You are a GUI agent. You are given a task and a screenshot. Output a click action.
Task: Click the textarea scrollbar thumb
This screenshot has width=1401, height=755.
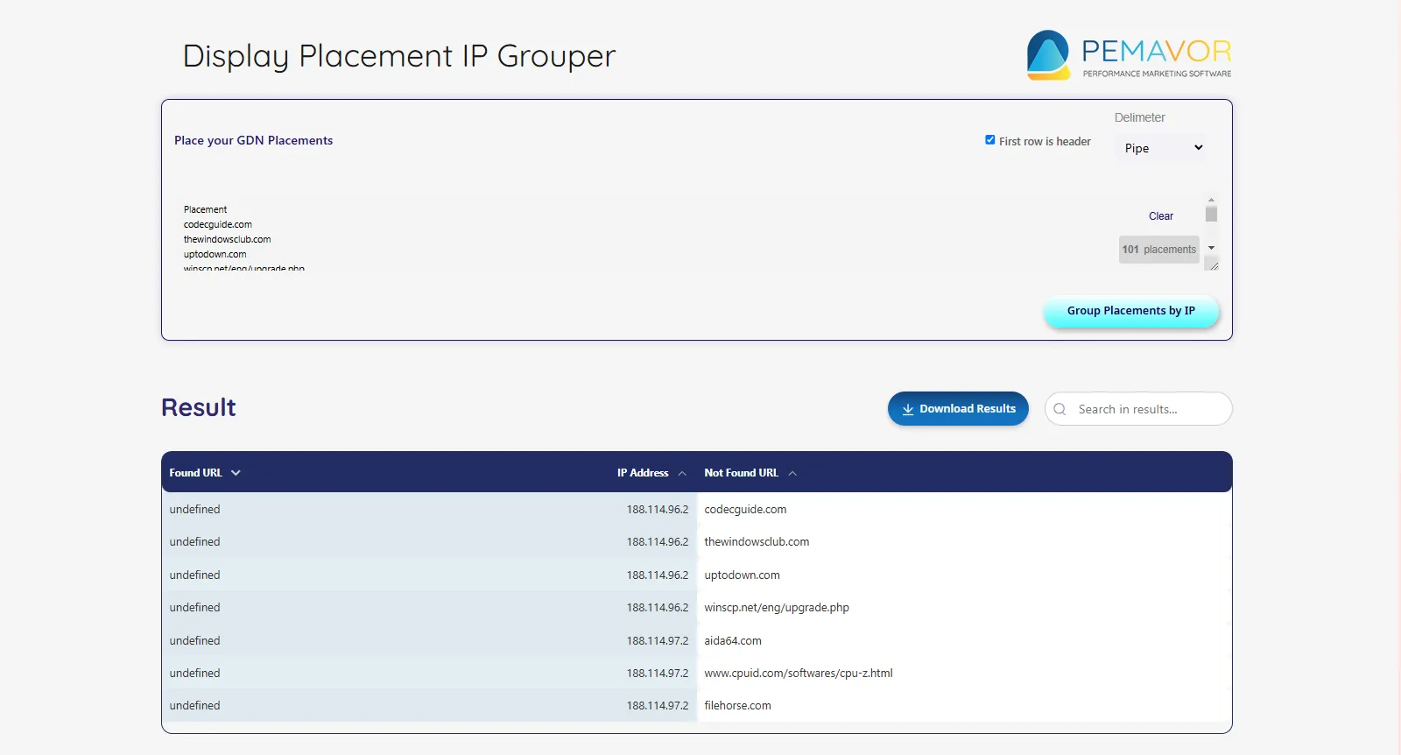coord(1211,214)
